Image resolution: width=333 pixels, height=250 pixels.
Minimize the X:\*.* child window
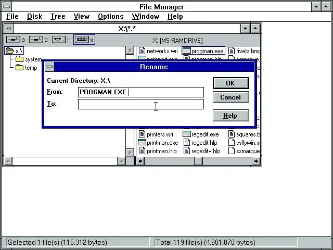coord(245,28)
